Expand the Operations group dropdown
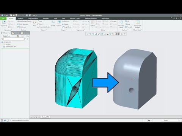This screenshot has height=136, width=182. (x=8, y=30)
